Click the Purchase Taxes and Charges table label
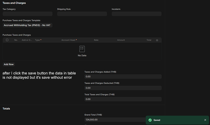Viewport: 210px width, 125px height. point(17,35)
